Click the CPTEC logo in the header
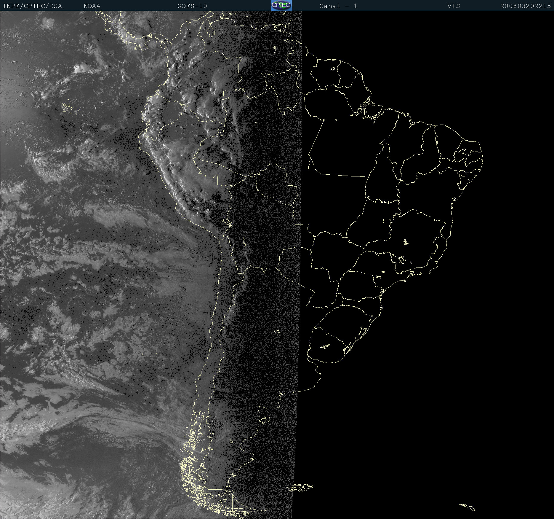This screenshot has height=519, width=554. pos(281,5)
